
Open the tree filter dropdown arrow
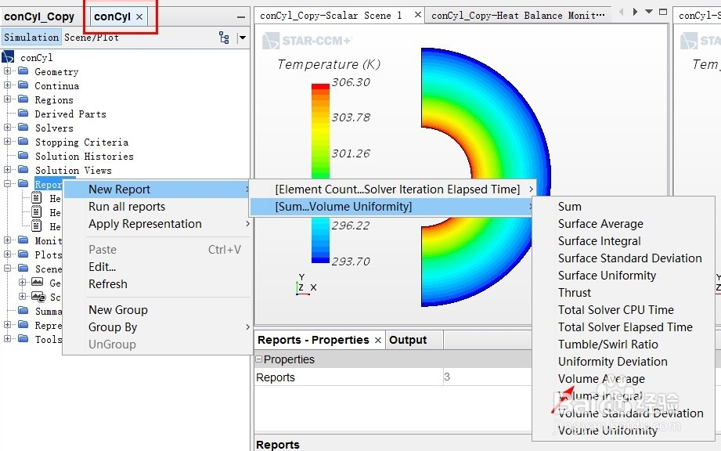(x=242, y=38)
